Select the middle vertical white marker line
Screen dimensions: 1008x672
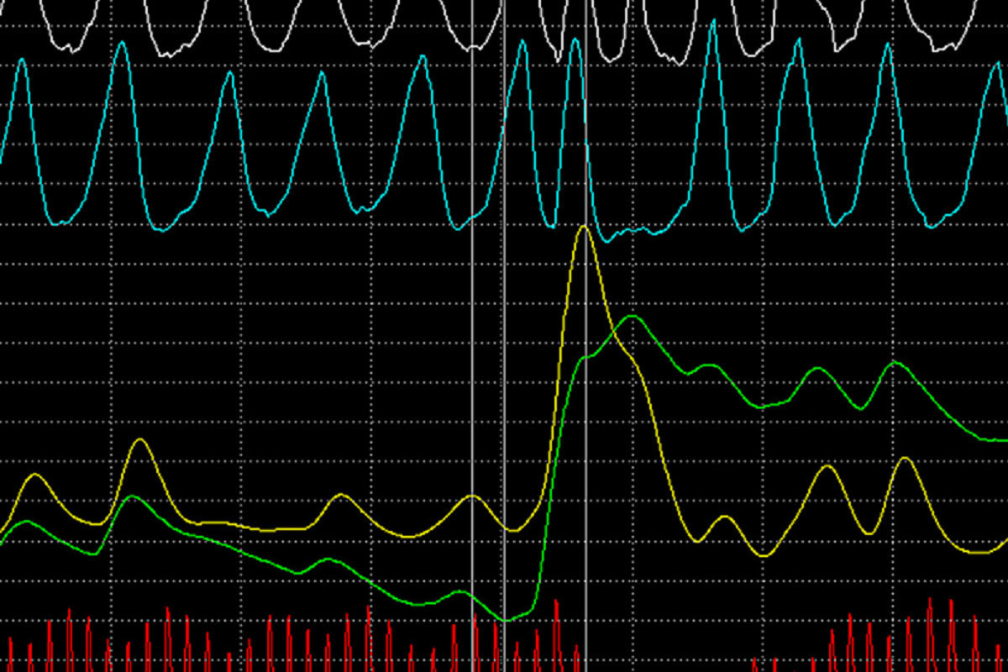(x=504, y=336)
